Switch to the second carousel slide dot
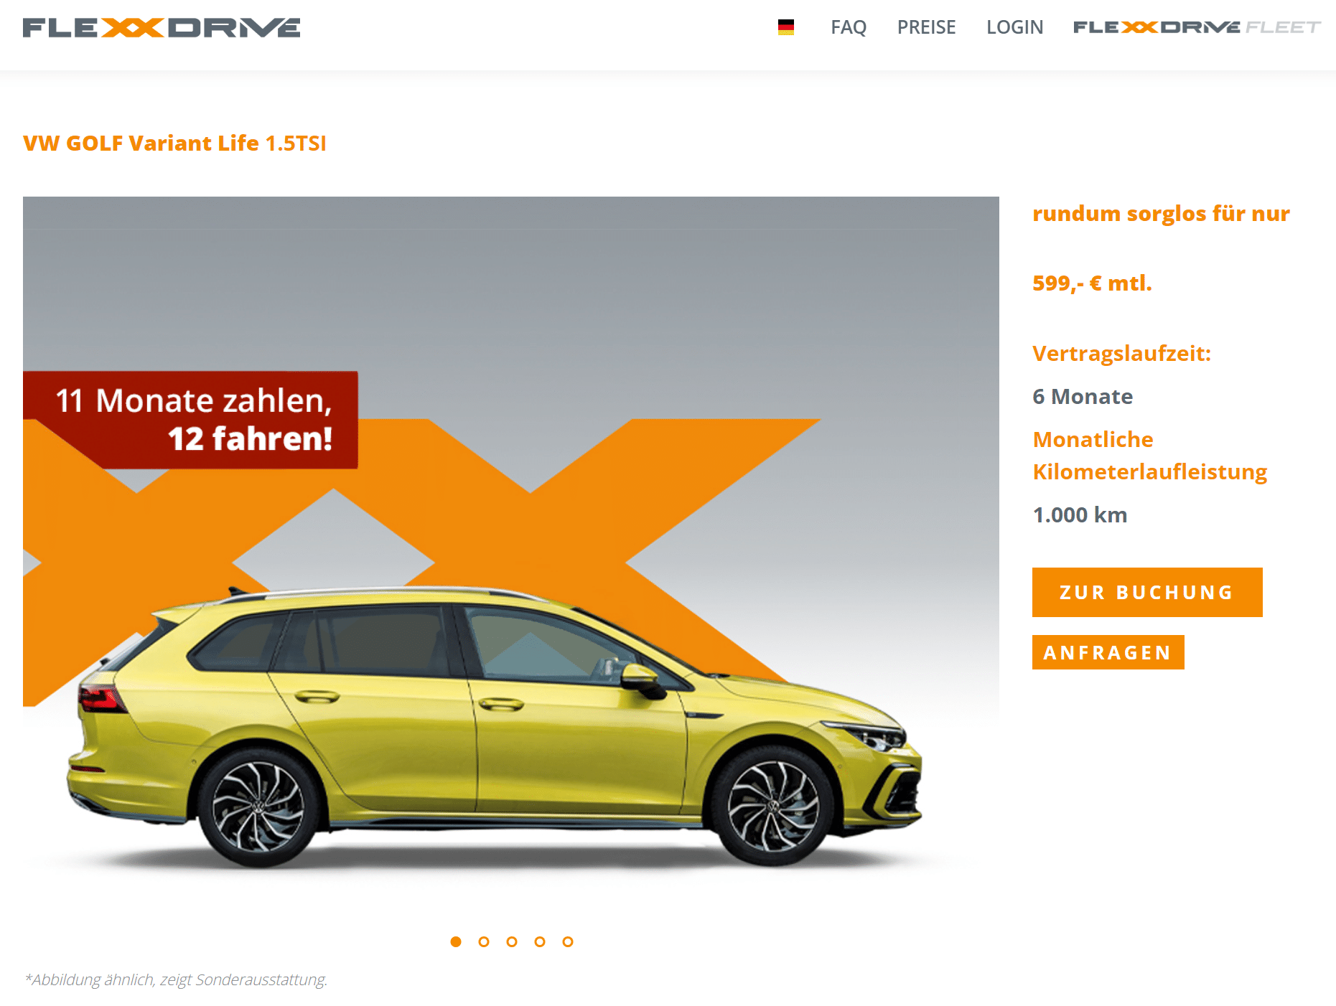The width and height of the screenshot is (1336, 1006). coord(484,941)
